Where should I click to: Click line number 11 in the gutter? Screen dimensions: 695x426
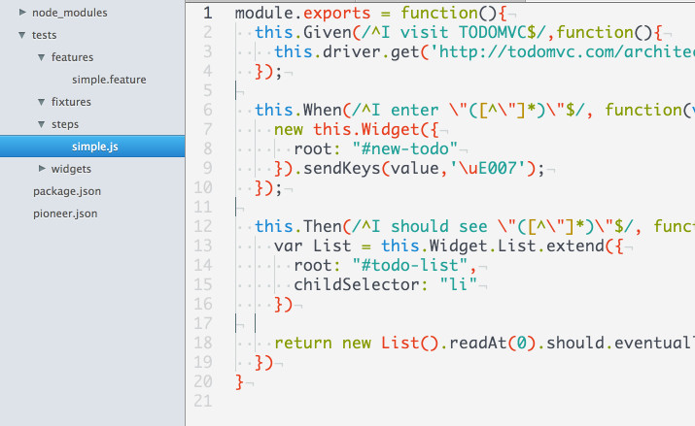(203, 207)
